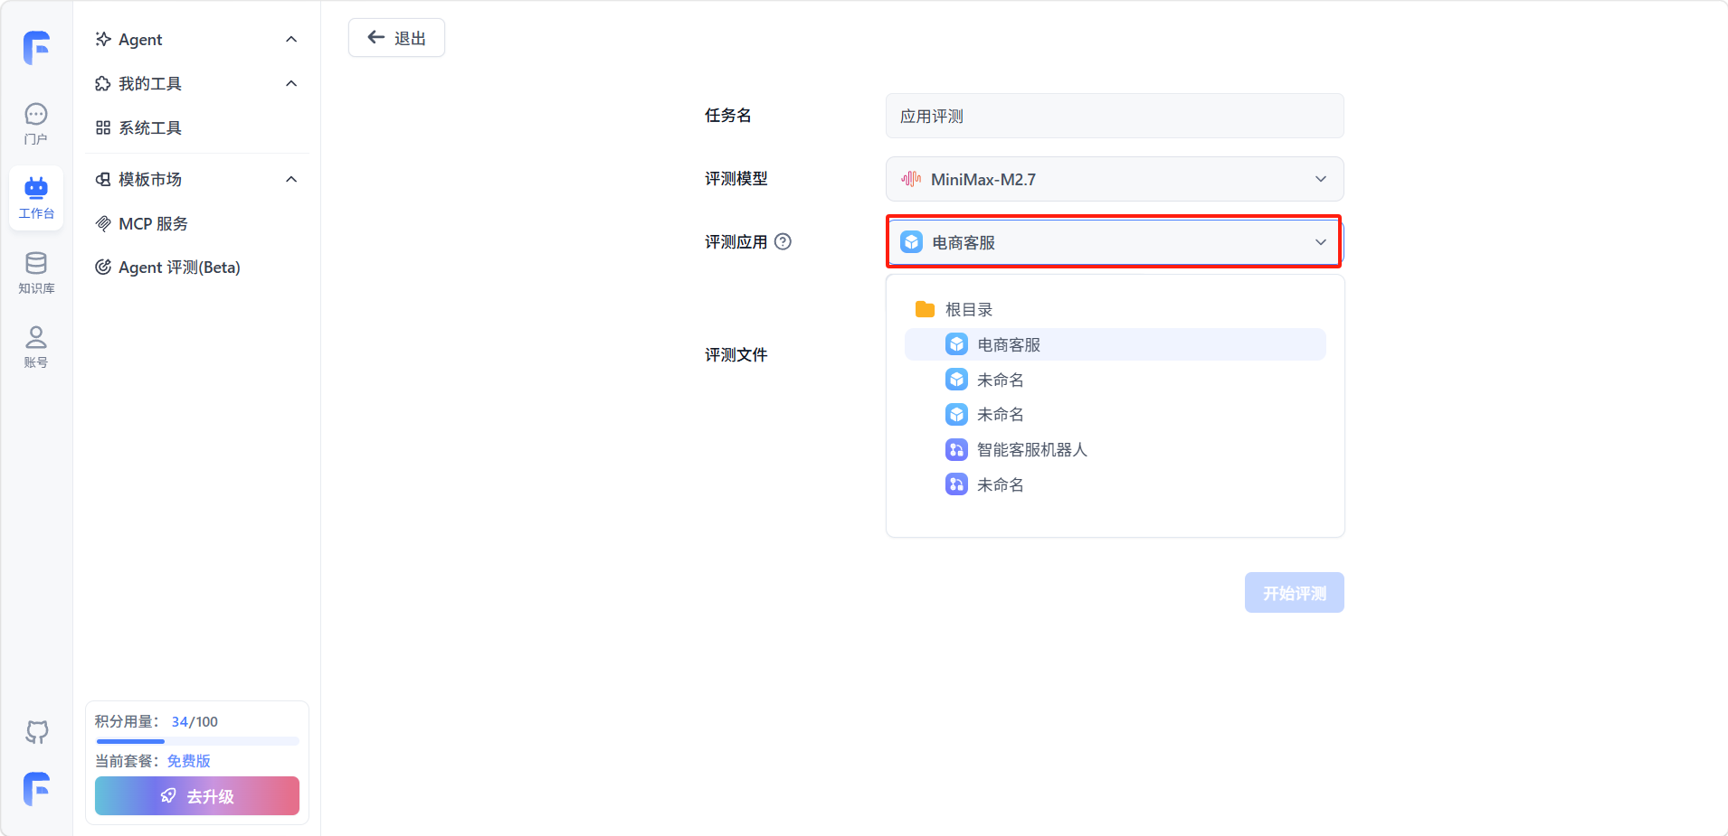Click the 开始评测 button
The width and height of the screenshot is (1728, 836).
[x=1294, y=592]
